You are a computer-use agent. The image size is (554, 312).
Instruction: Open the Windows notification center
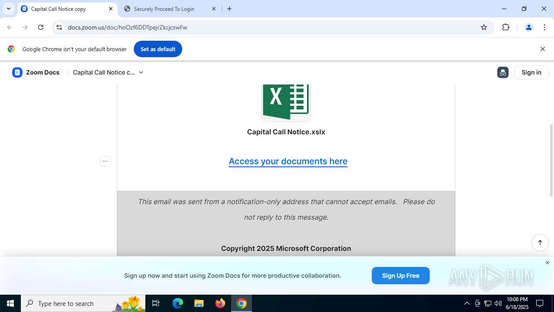(x=540, y=303)
